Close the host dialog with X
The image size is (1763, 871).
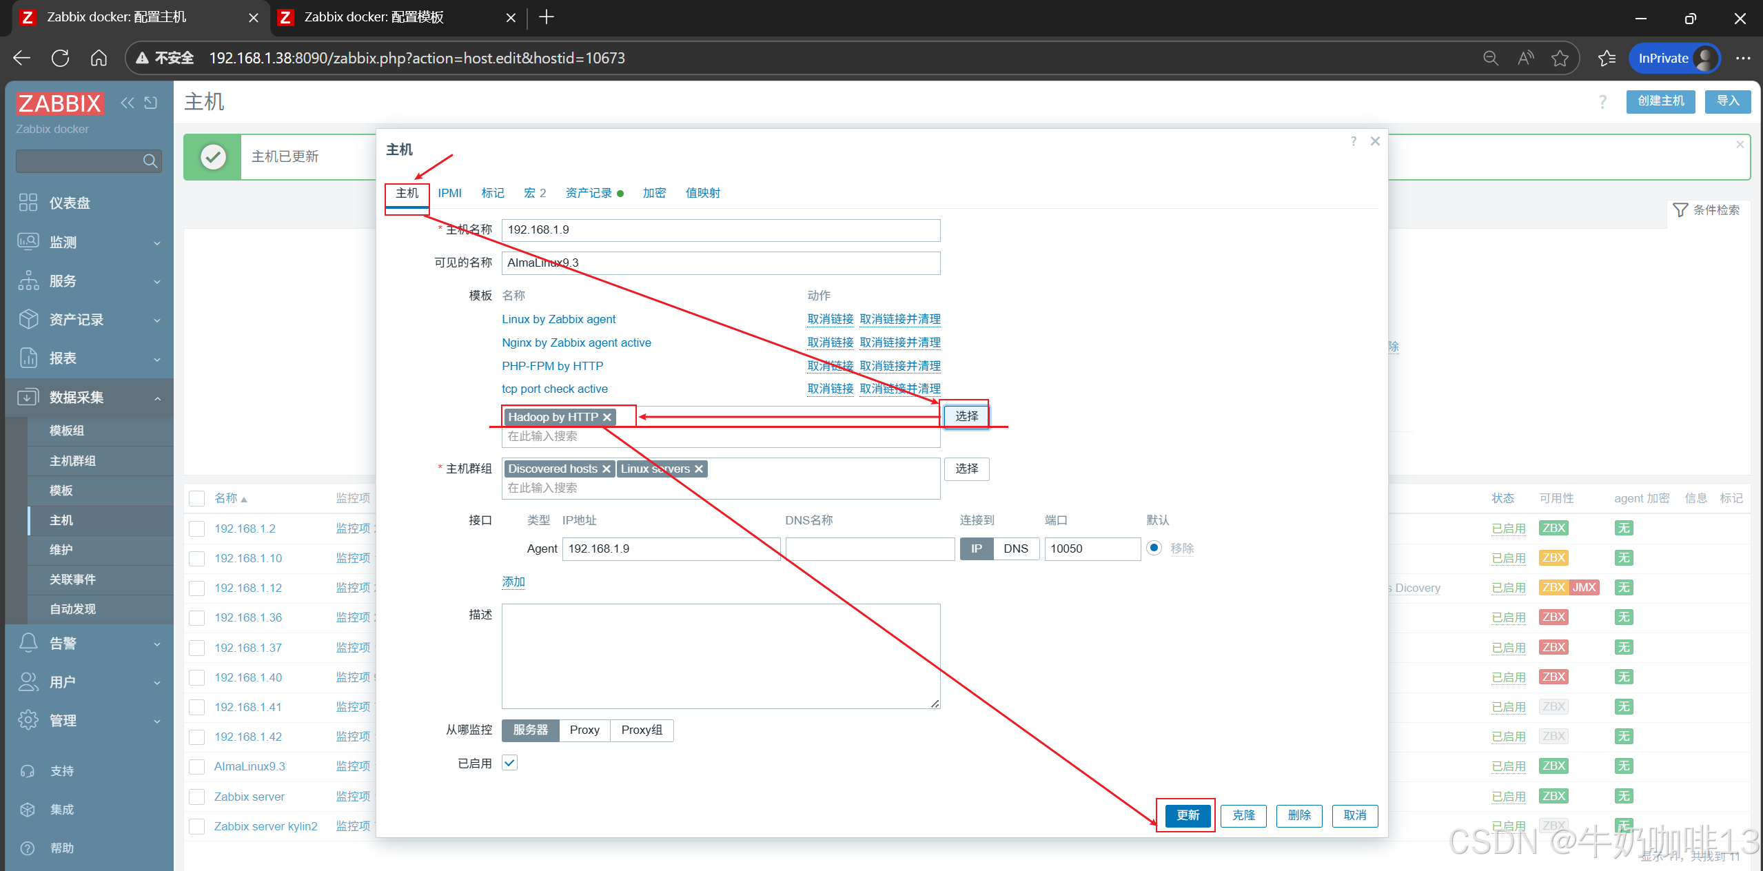(1375, 141)
